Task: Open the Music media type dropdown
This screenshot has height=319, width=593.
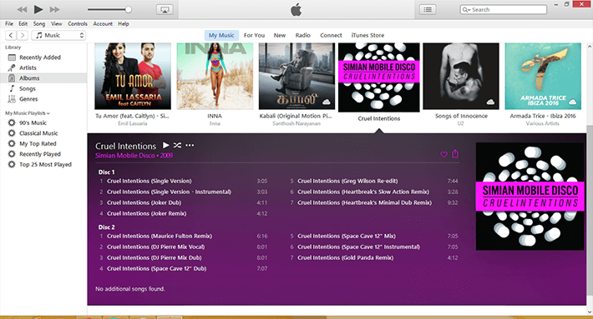Action: point(59,35)
